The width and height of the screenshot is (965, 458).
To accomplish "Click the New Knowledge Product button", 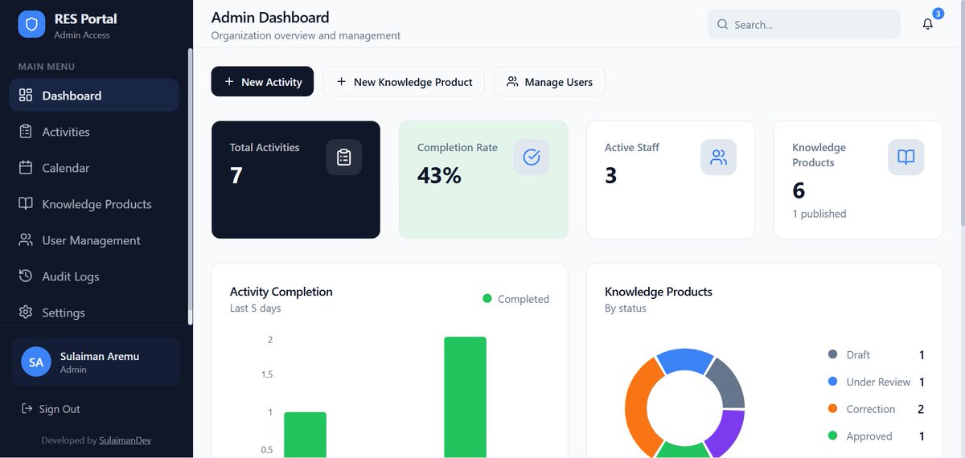I will [x=404, y=81].
